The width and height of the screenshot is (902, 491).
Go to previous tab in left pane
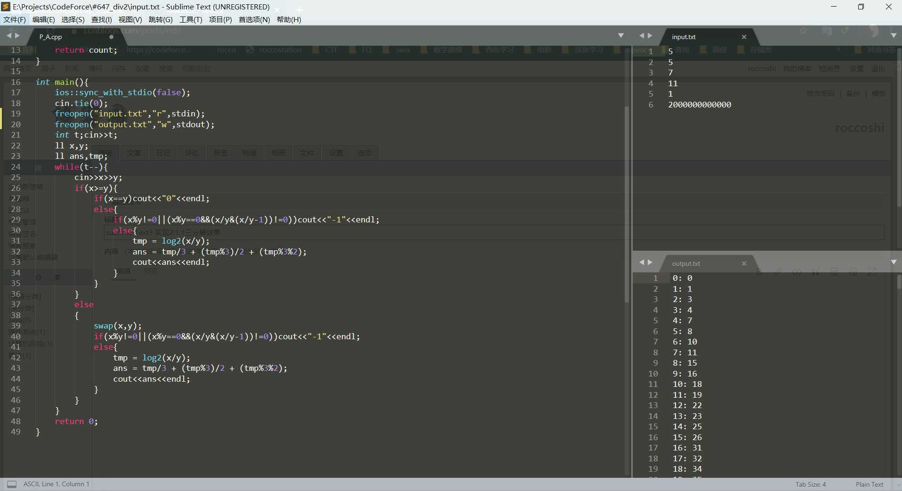9,35
